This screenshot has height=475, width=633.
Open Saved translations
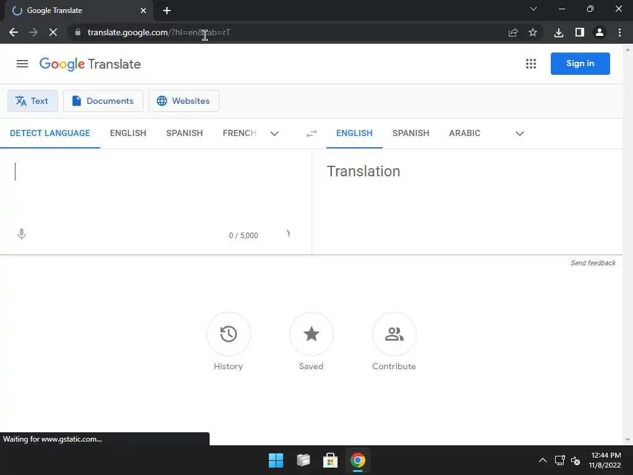pyautogui.click(x=312, y=341)
